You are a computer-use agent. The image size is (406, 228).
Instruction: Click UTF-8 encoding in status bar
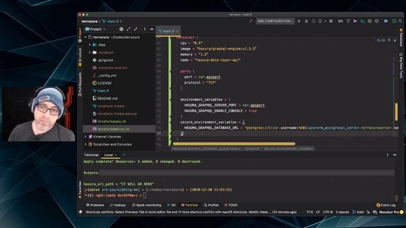[328, 212]
